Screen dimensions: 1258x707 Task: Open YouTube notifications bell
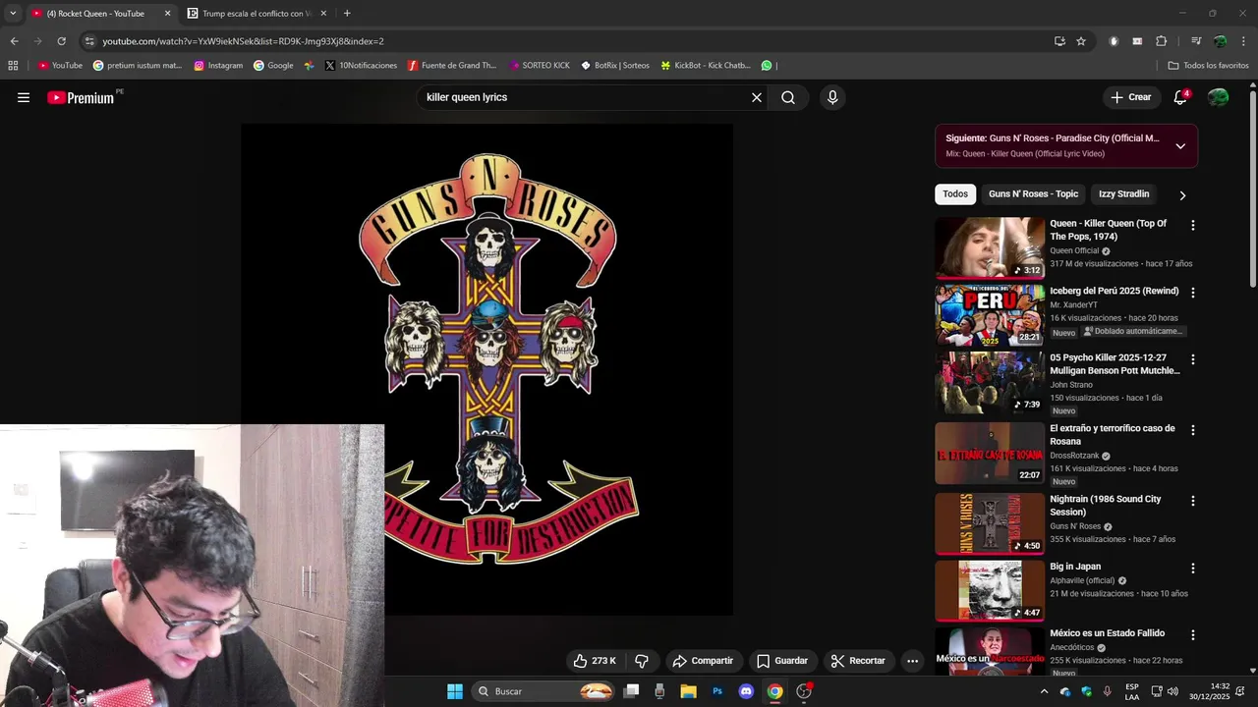pyautogui.click(x=1180, y=97)
